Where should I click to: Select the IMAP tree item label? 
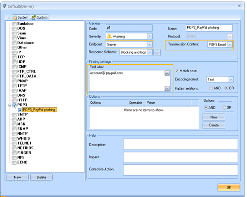tap(22, 90)
